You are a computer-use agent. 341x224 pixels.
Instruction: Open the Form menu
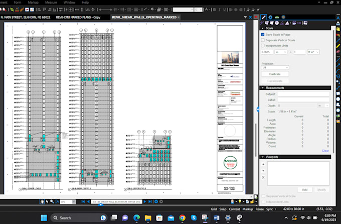point(18,3)
